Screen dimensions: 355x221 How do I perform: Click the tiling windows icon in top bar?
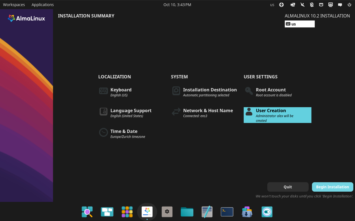[293, 5]
